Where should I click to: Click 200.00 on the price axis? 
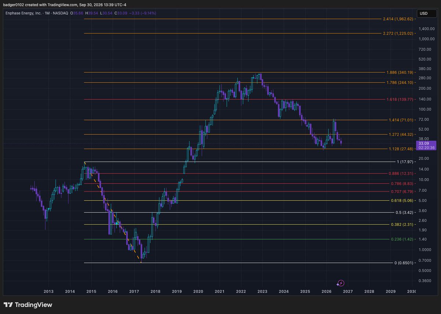tap(425, 89)
